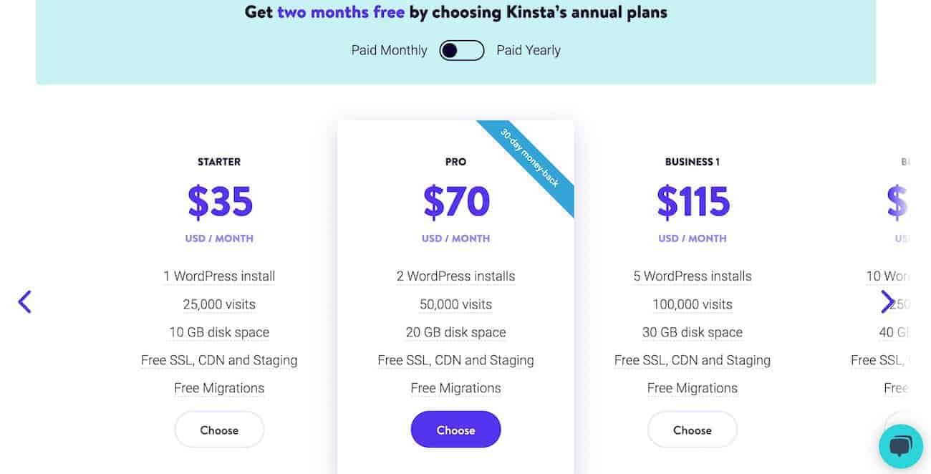Click Business 1 '30 GB disk space' feature
Screen dimensions: 931x474
(x=693, y=332)
